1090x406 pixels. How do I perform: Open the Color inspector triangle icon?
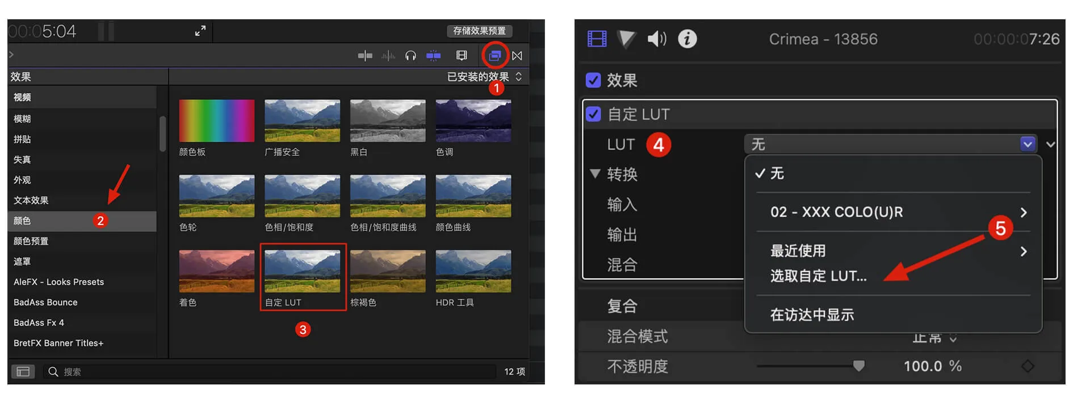click(627, 39)
